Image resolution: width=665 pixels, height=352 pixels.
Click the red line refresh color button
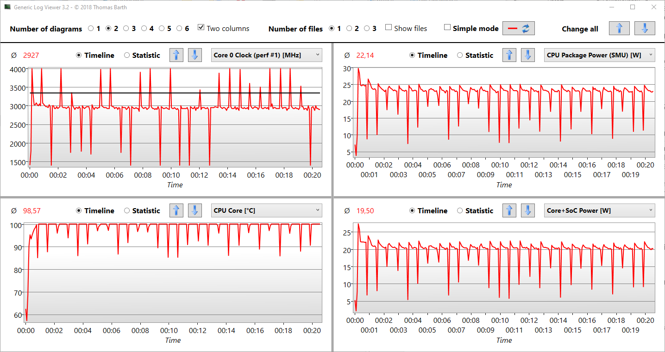click(x=519, y=28)
